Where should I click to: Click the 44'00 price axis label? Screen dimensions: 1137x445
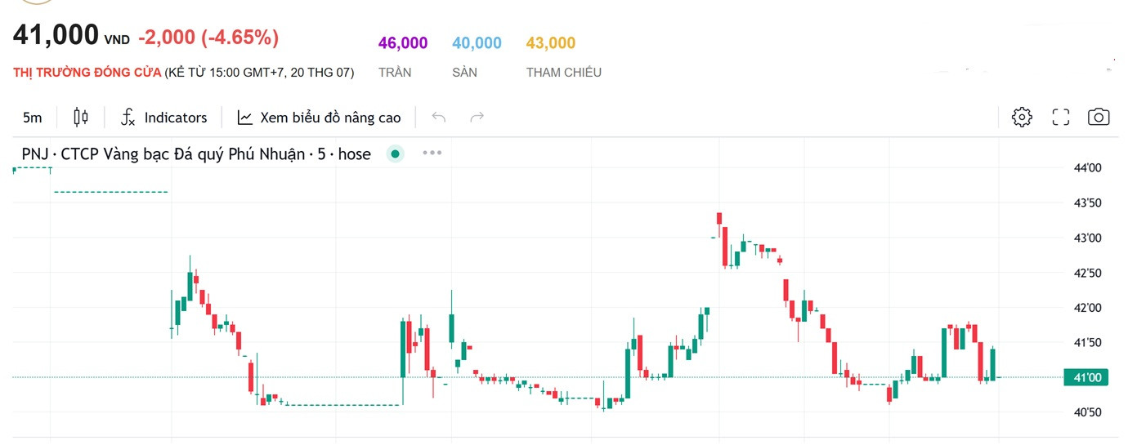coord(1087,168)
